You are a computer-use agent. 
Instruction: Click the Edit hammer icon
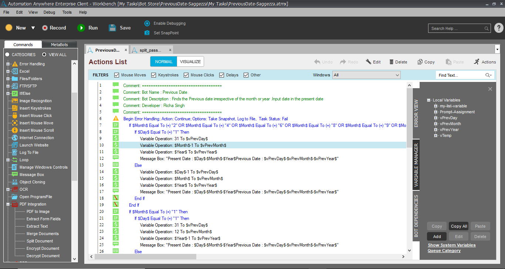tap(369, 62)
